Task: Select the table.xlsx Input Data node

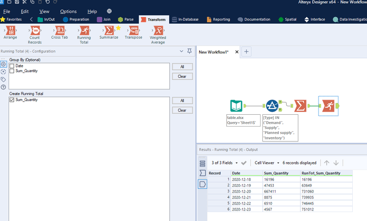Action: click(x=236, y=105)
